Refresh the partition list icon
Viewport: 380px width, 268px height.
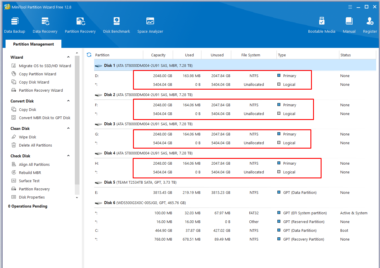(89, 55)
